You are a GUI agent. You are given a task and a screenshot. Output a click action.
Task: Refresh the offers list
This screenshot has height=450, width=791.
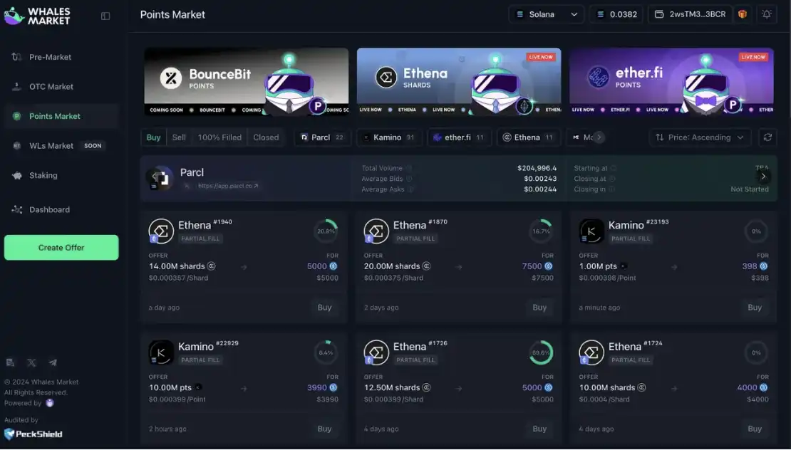767,137
